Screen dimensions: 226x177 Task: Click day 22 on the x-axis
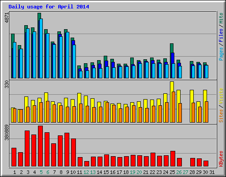pos(152,172)
